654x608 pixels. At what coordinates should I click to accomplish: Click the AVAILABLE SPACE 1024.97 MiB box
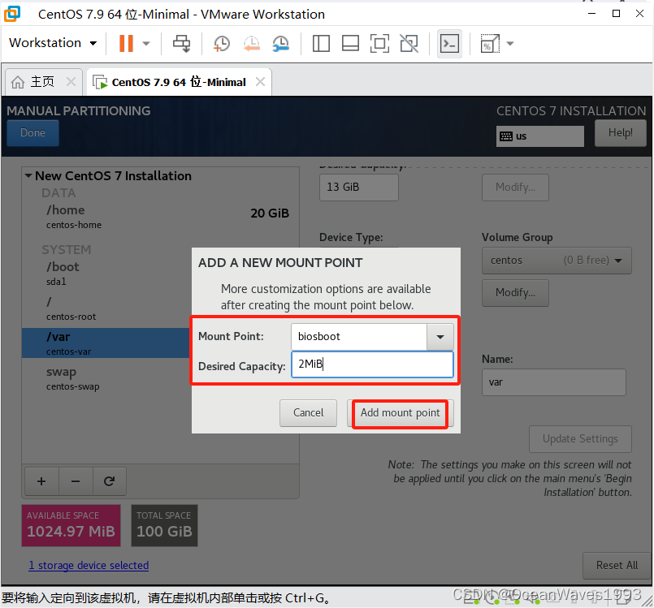pyautogui.click(x=71, y=525)
